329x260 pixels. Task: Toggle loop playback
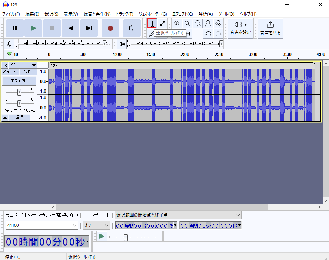coord(131,28)
